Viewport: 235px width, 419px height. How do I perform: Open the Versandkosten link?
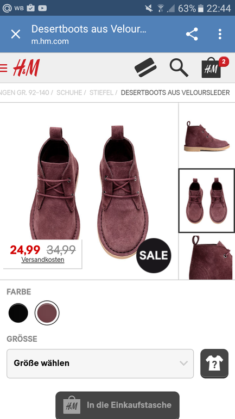coord(43,260)
